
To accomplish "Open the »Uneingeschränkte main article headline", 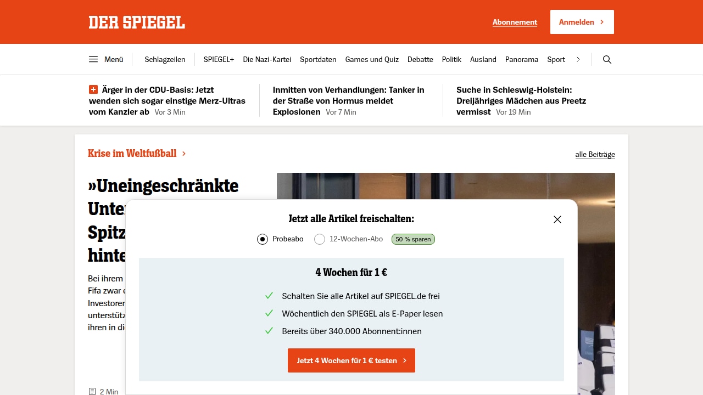I will click(x=163, y=220).
